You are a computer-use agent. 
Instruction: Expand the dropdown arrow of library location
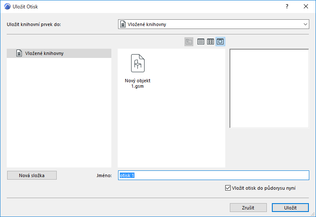tap(305, 24)
